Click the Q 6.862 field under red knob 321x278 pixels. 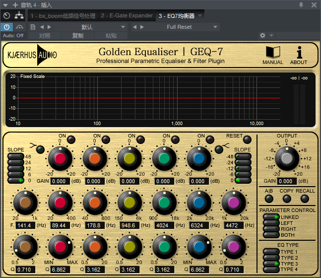click(60, 270)
